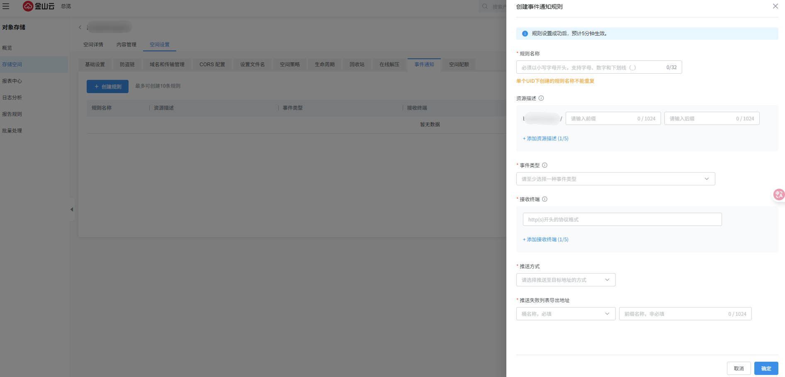Click the 资源描述 column header
Viewport: 785px width, 377px height.
[x=164, y=108]
